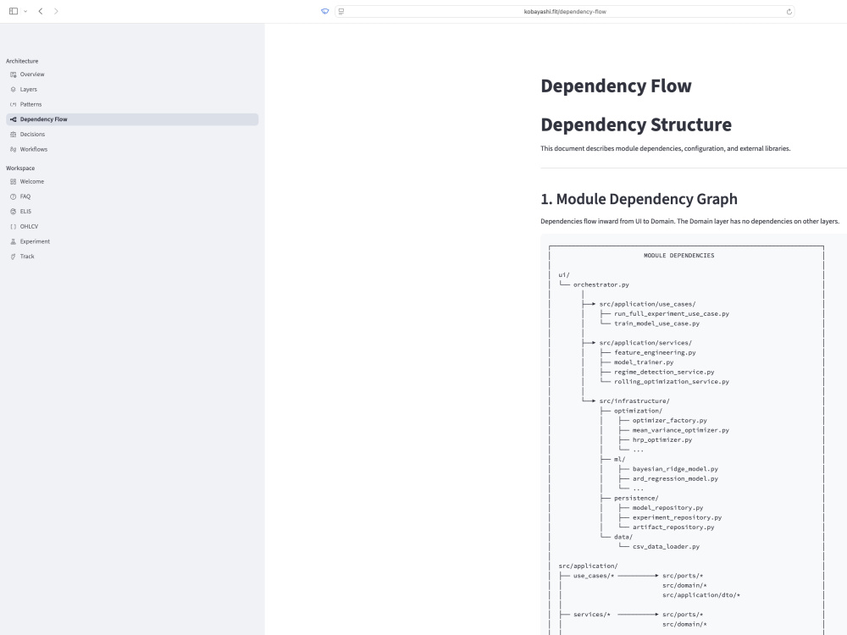The height and width of the screenshot is (635, 847).
Task: Click feature_engineering.py in diagram
Action: 655,352
